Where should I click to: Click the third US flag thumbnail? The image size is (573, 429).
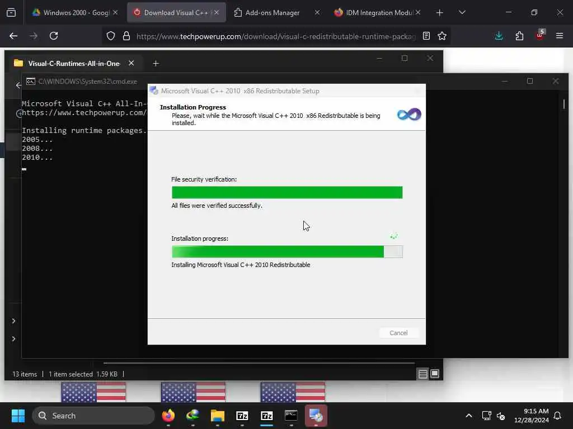click(x=293, y=392)
